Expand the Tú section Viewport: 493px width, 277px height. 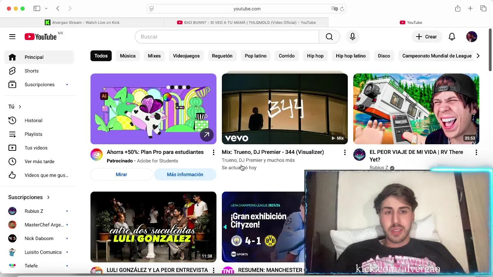coord(15,107)
